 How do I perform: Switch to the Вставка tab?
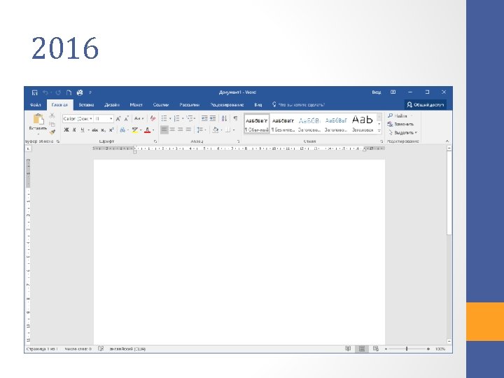tap(86, 105)
